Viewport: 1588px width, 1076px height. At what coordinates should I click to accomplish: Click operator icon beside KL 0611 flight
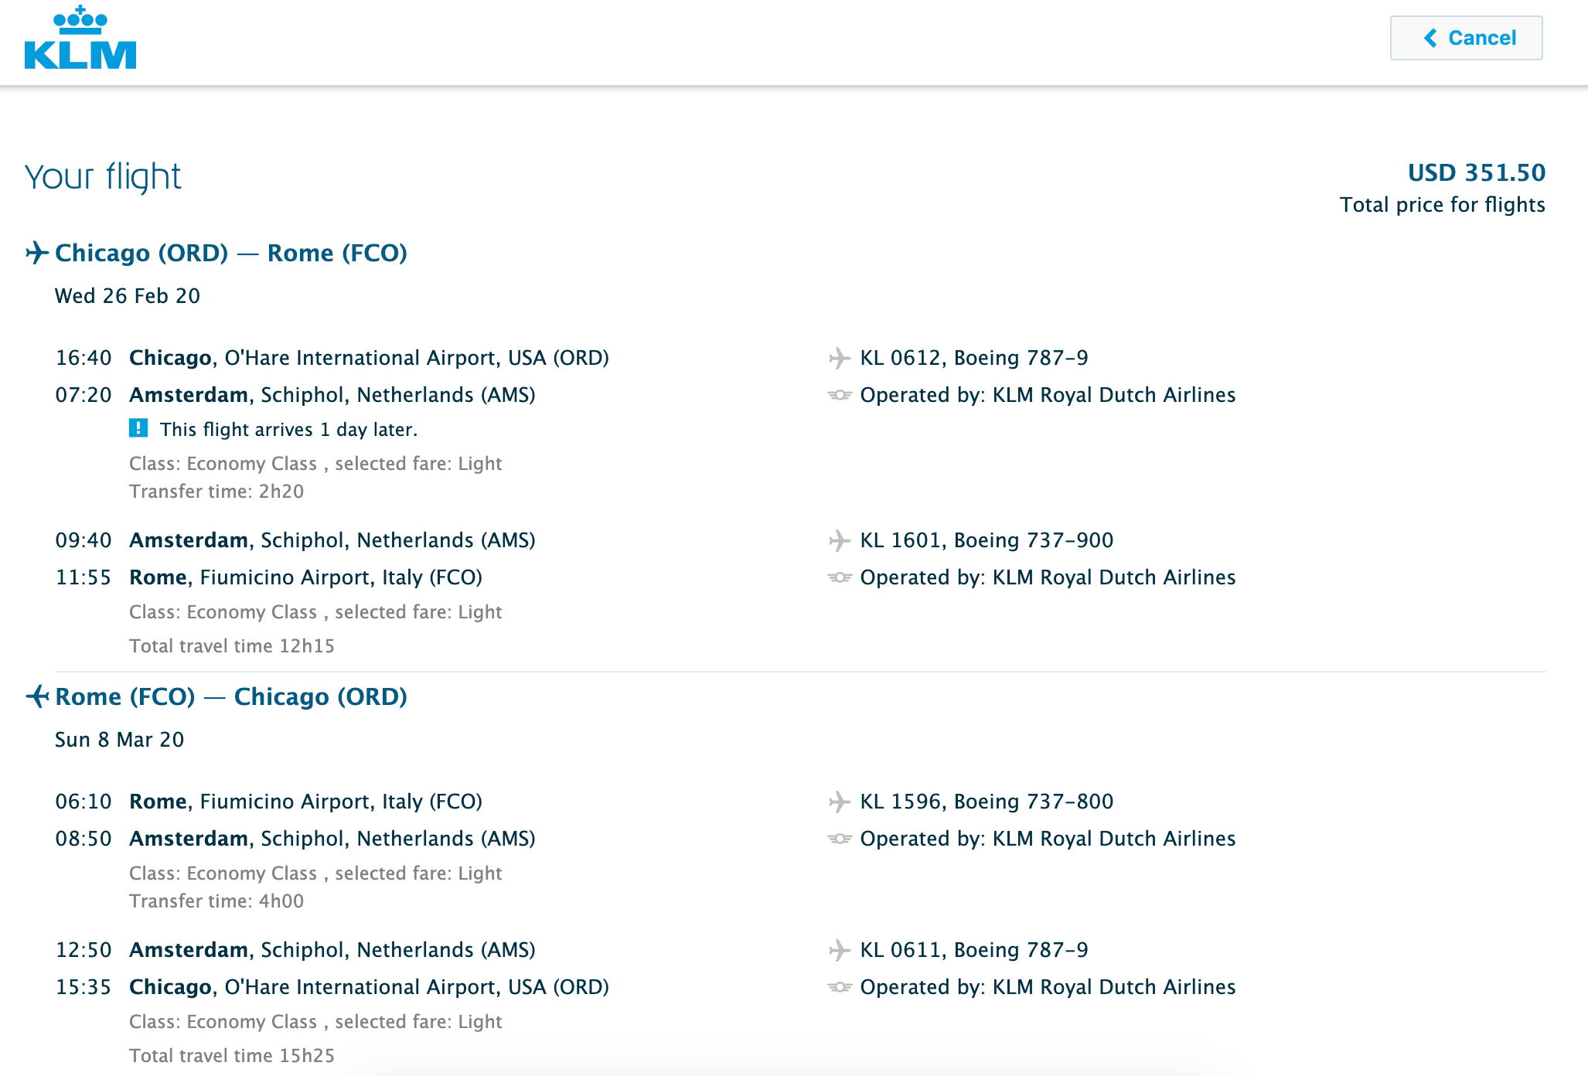[839, 987]
